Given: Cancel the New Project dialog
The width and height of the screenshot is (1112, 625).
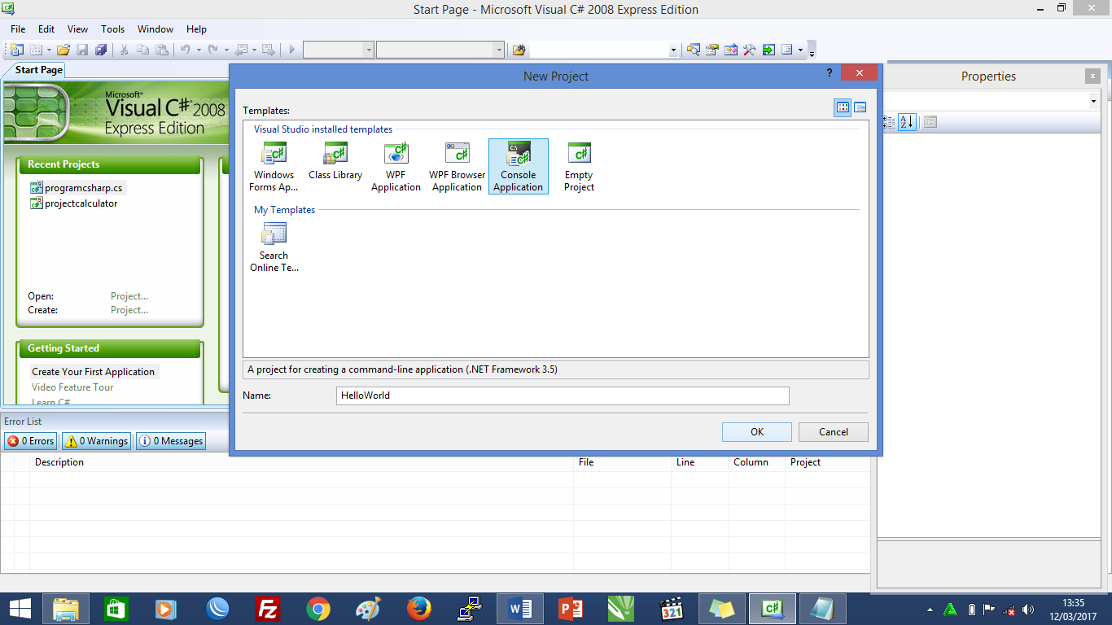Looking at the screenshot, I should point(833,432).
